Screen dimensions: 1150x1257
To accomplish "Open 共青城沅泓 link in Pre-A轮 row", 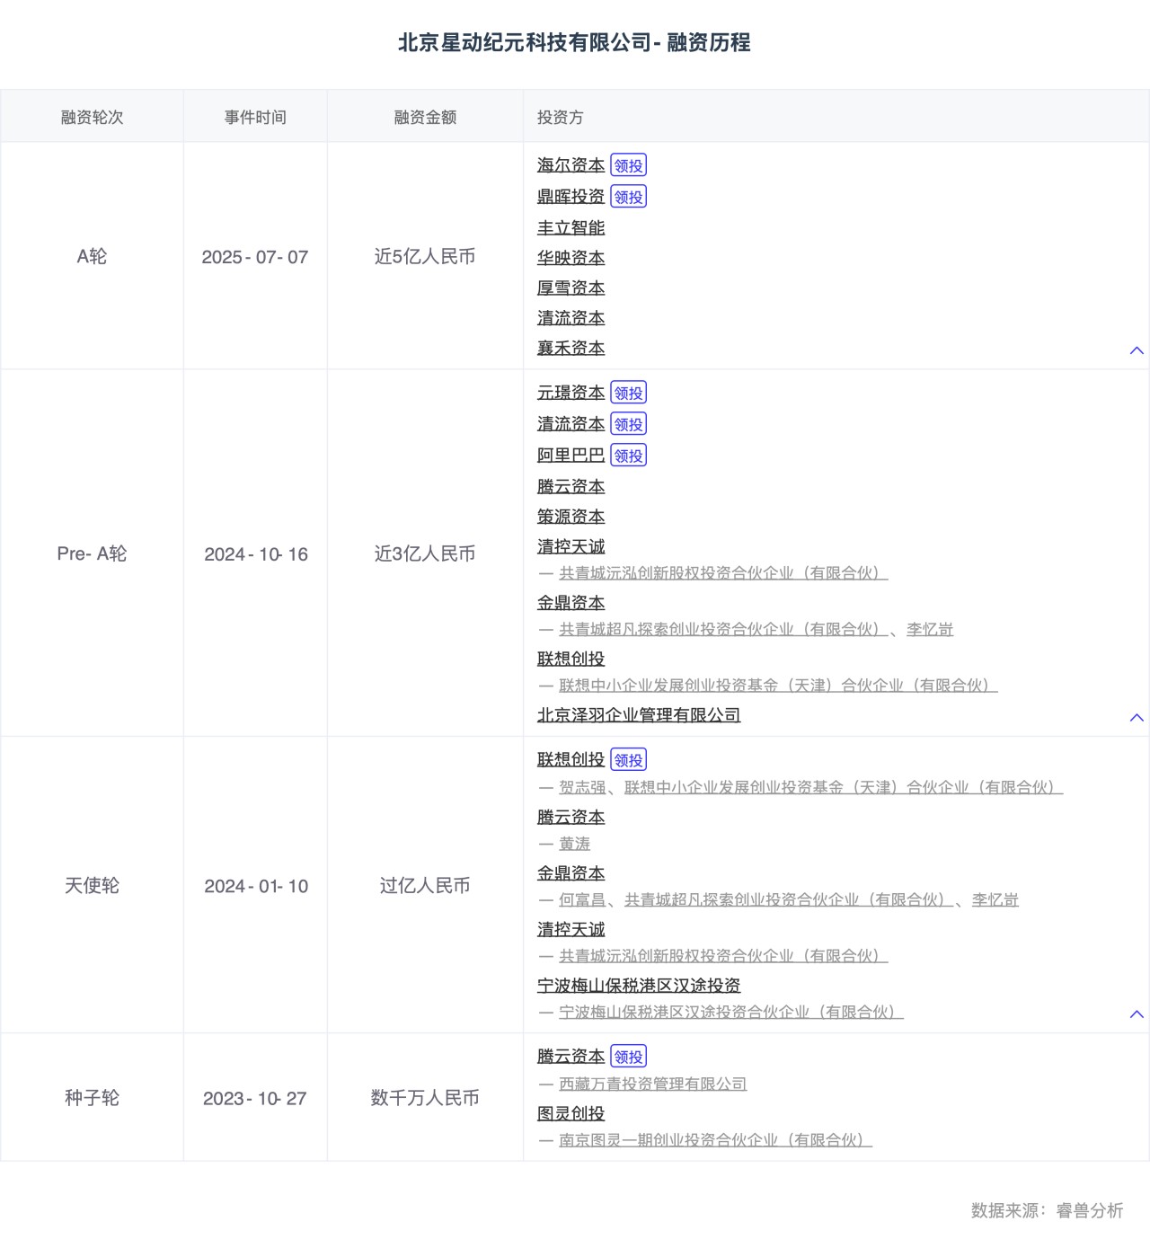I will 723,573.
